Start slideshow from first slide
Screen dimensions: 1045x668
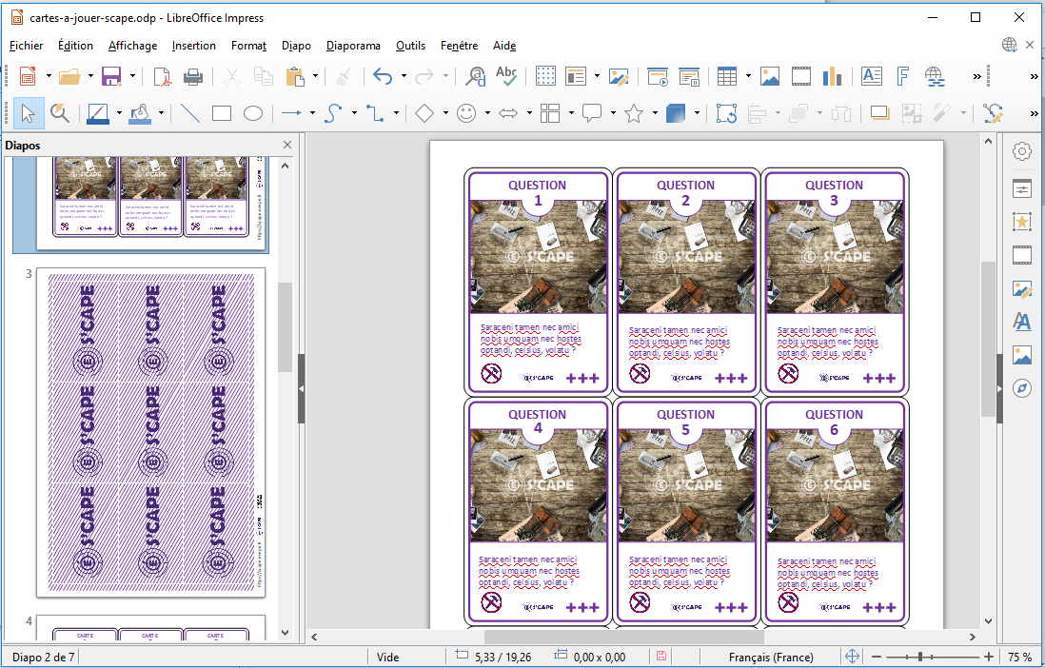click(x=658, y=77)
